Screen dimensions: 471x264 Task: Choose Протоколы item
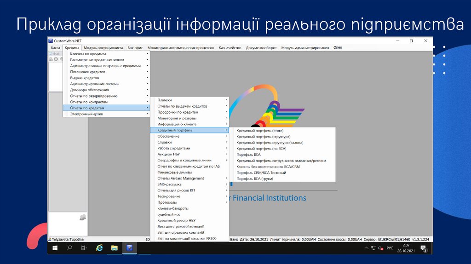(190, 202)
